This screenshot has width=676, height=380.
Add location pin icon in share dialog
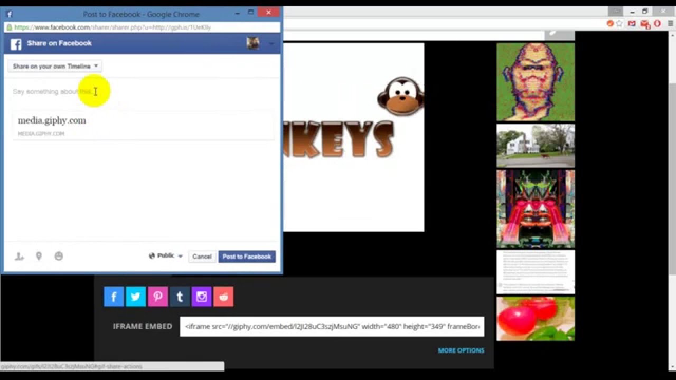39,256
